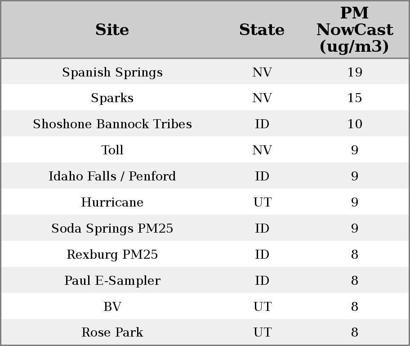The width and height of the screenshot is (410, 346).
Task: Select the PM value 15 for Sparks
Action: pyautogui.click(x=355, y=98)
